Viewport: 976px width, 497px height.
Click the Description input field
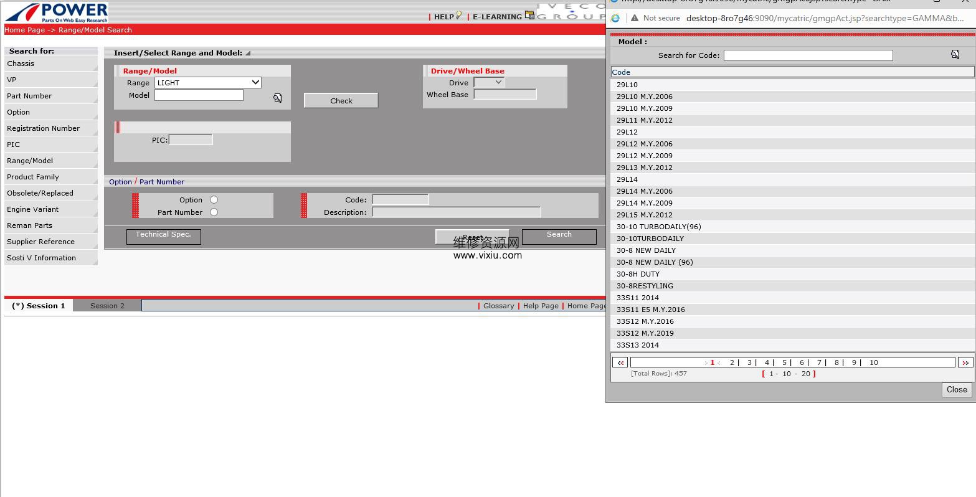click(x=457, y=212)
